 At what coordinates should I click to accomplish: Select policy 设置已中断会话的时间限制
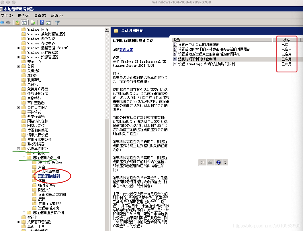click(199, 45)
